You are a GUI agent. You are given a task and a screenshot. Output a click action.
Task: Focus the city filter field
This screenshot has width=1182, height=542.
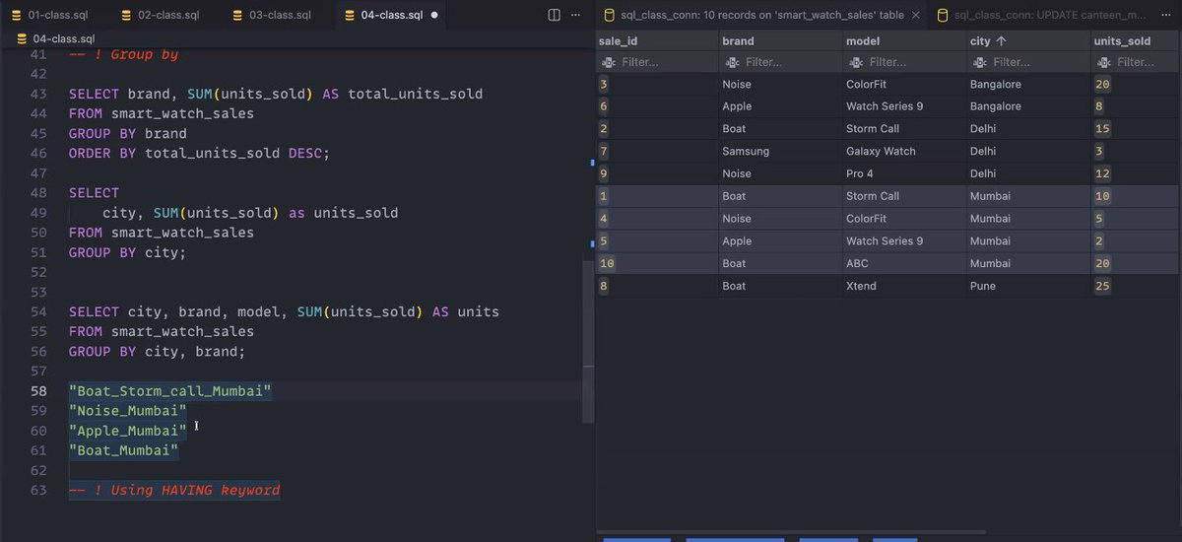tap(1029, 62)
